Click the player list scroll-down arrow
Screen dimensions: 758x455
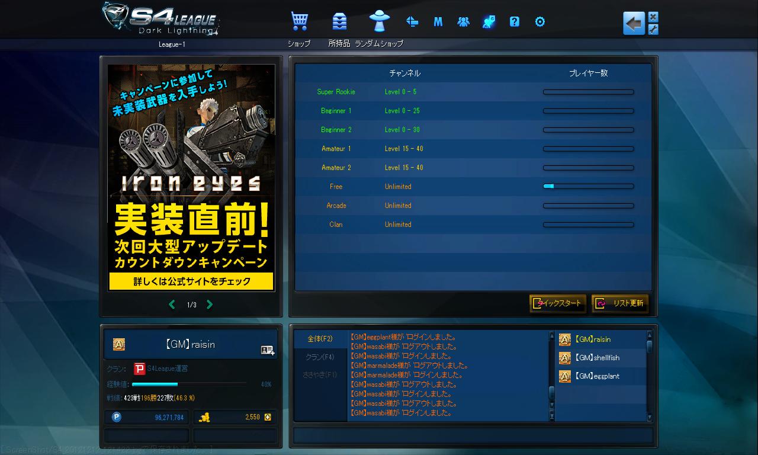point(649,417)
